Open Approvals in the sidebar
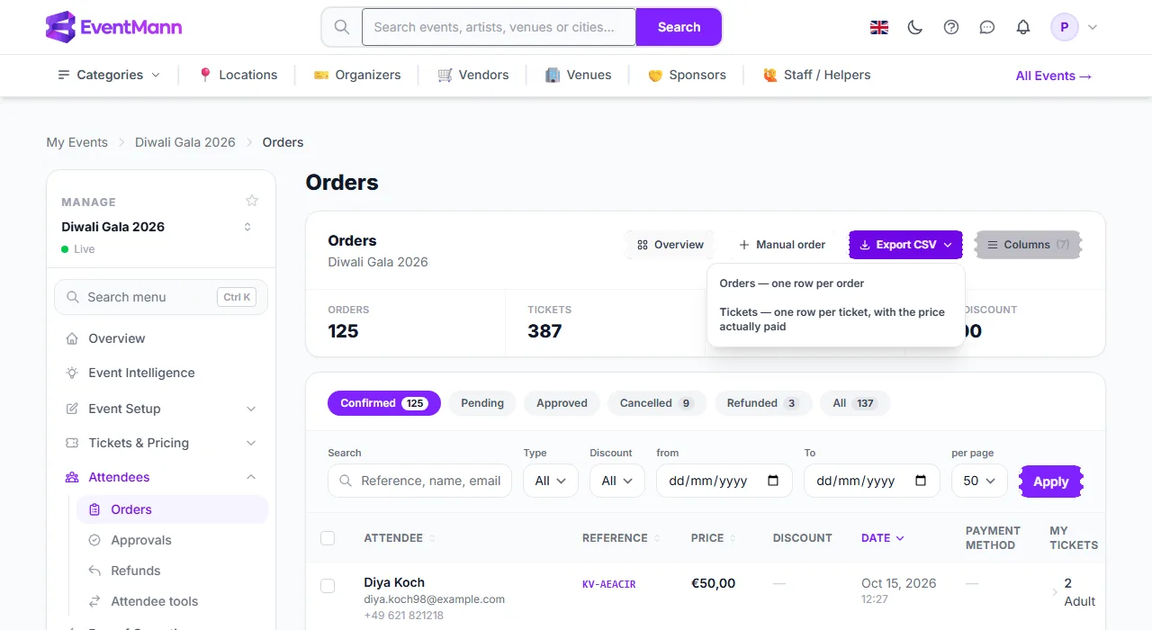 point(172,540)
